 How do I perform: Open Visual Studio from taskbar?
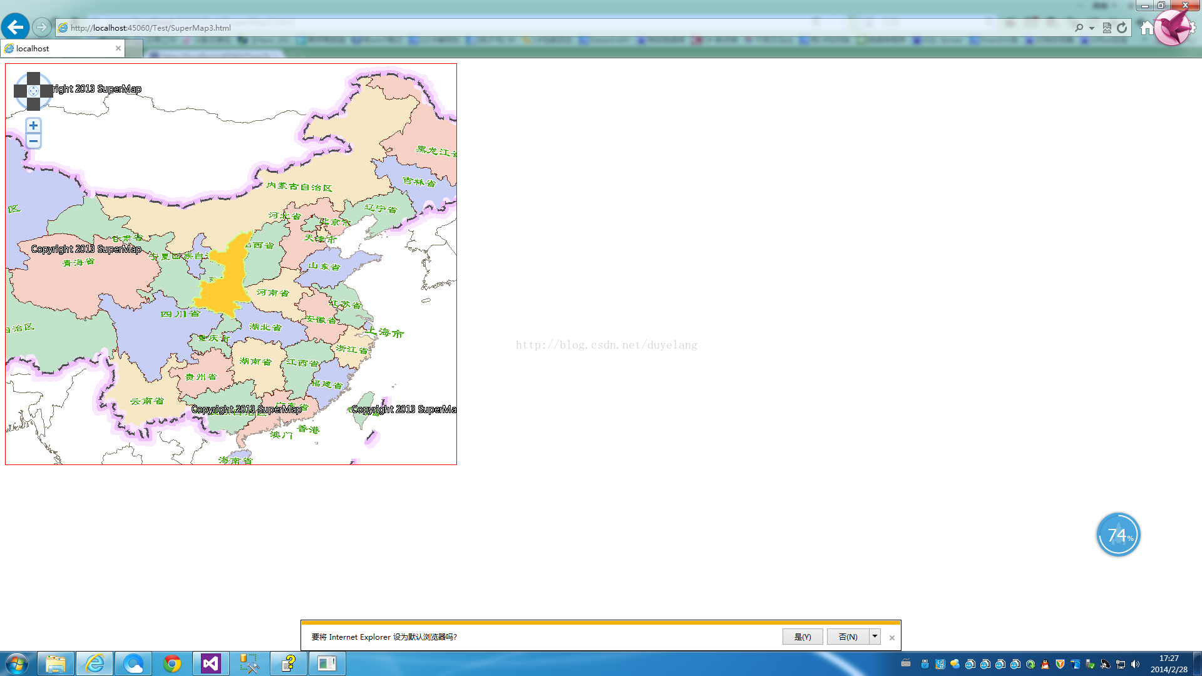[211, 663]
